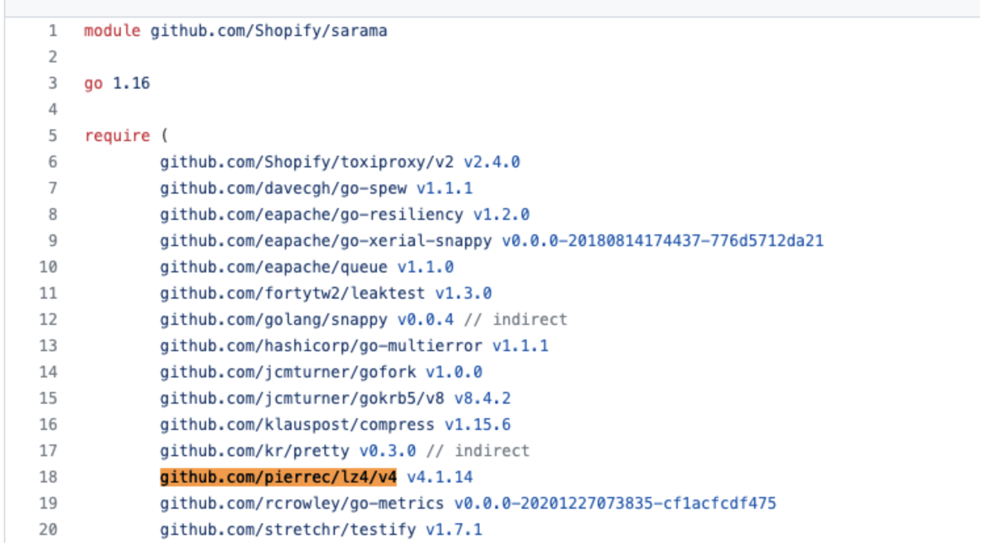Click line number 1
This screenshot has height=558, width=993.
coord(53,31)
